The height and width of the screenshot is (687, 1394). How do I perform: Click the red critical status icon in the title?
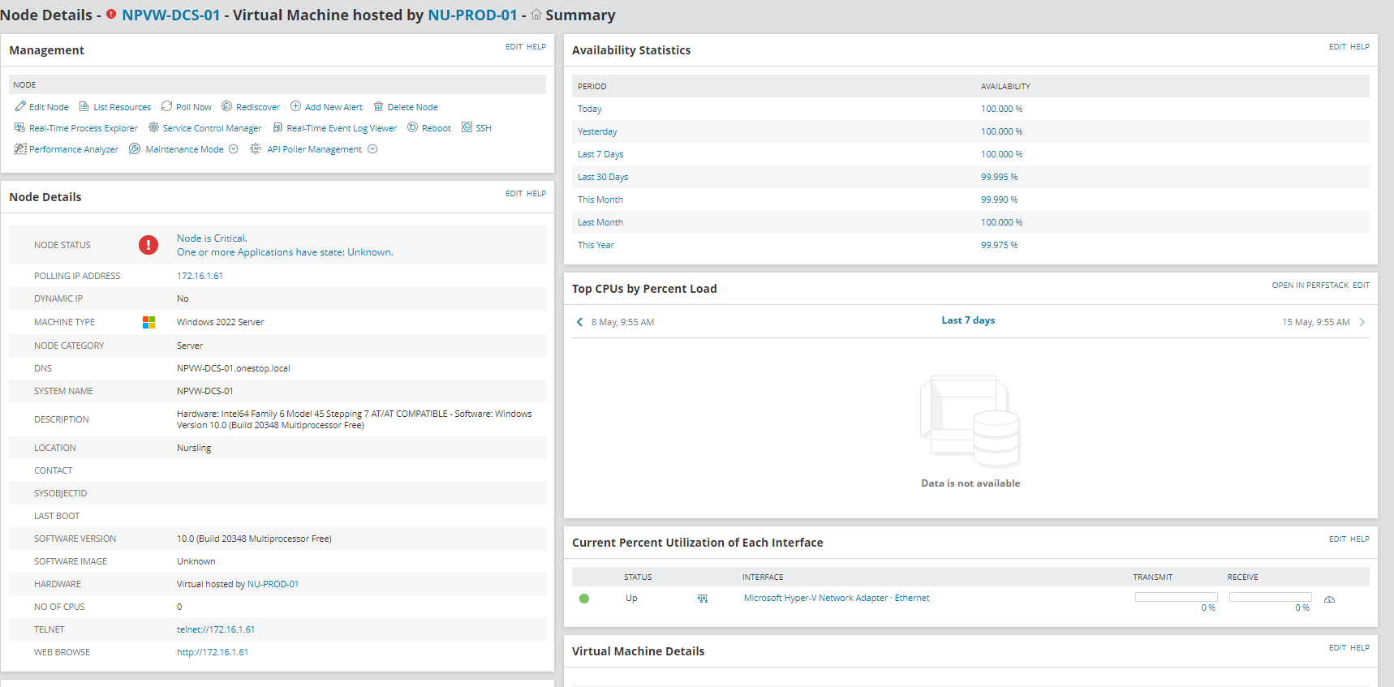(111, 15)
